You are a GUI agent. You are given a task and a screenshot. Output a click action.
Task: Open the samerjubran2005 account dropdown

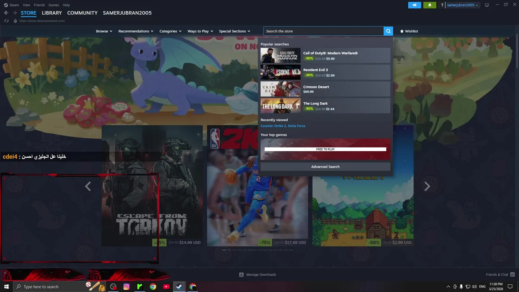click(462, 5)
